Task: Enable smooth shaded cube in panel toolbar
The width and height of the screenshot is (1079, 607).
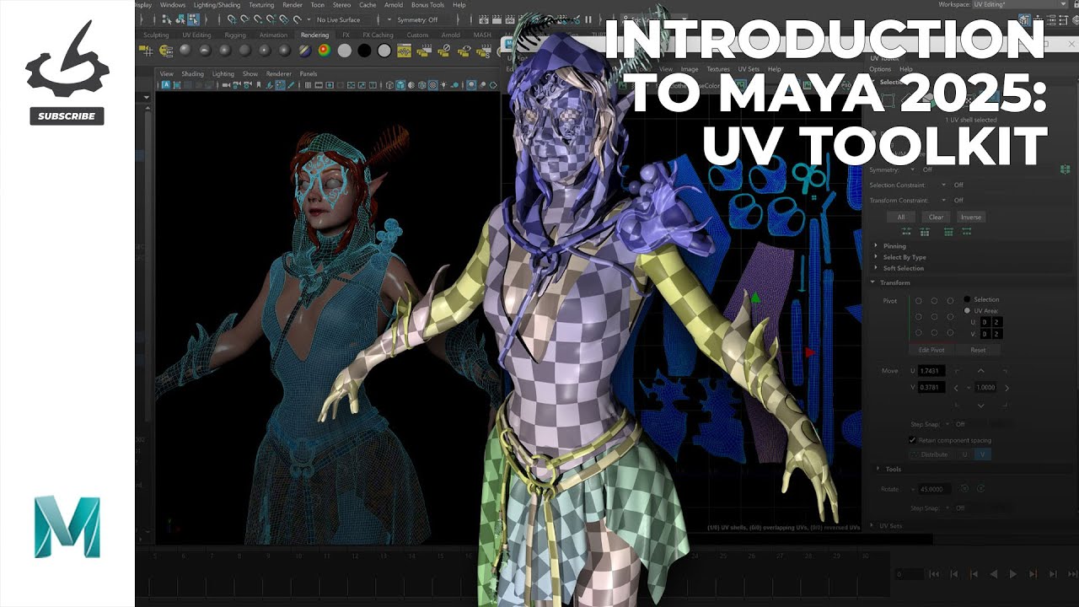Action: pos(400,85)
